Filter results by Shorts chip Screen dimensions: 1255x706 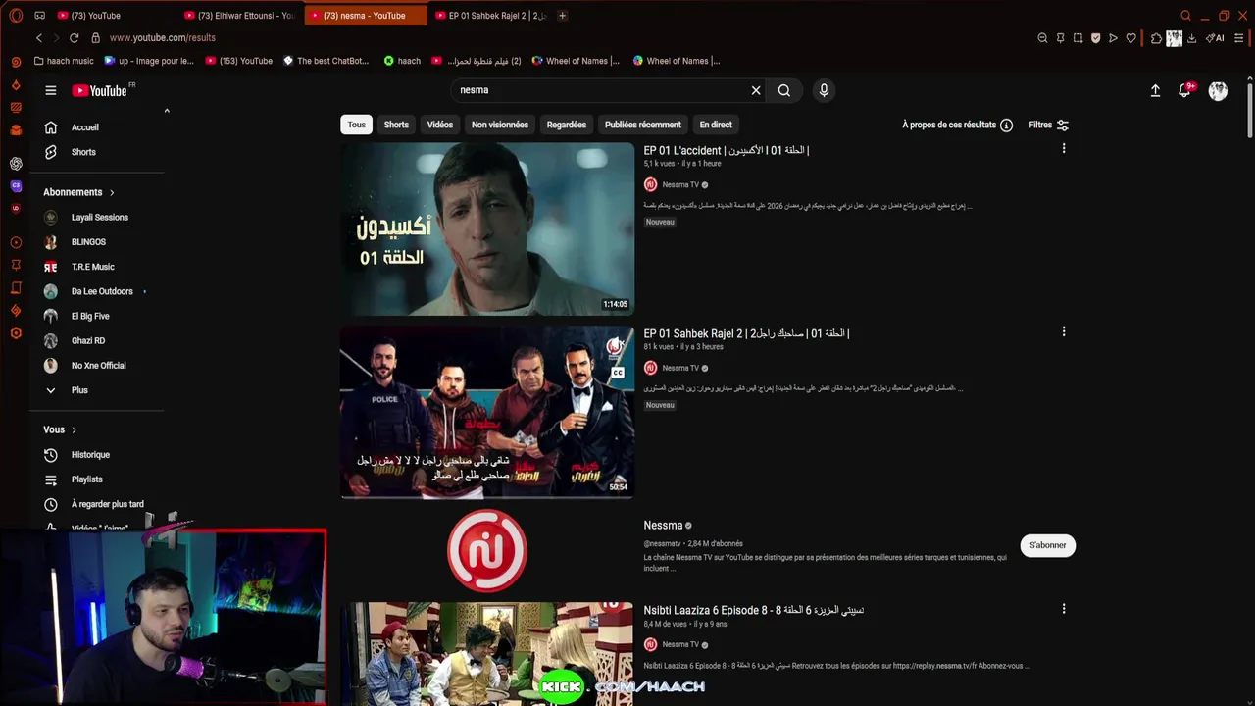pos(396,125)
